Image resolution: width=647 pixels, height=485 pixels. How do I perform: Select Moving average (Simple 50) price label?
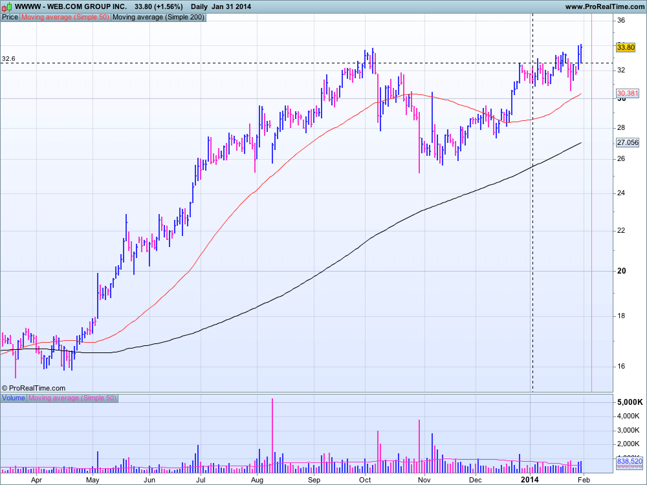65,17
